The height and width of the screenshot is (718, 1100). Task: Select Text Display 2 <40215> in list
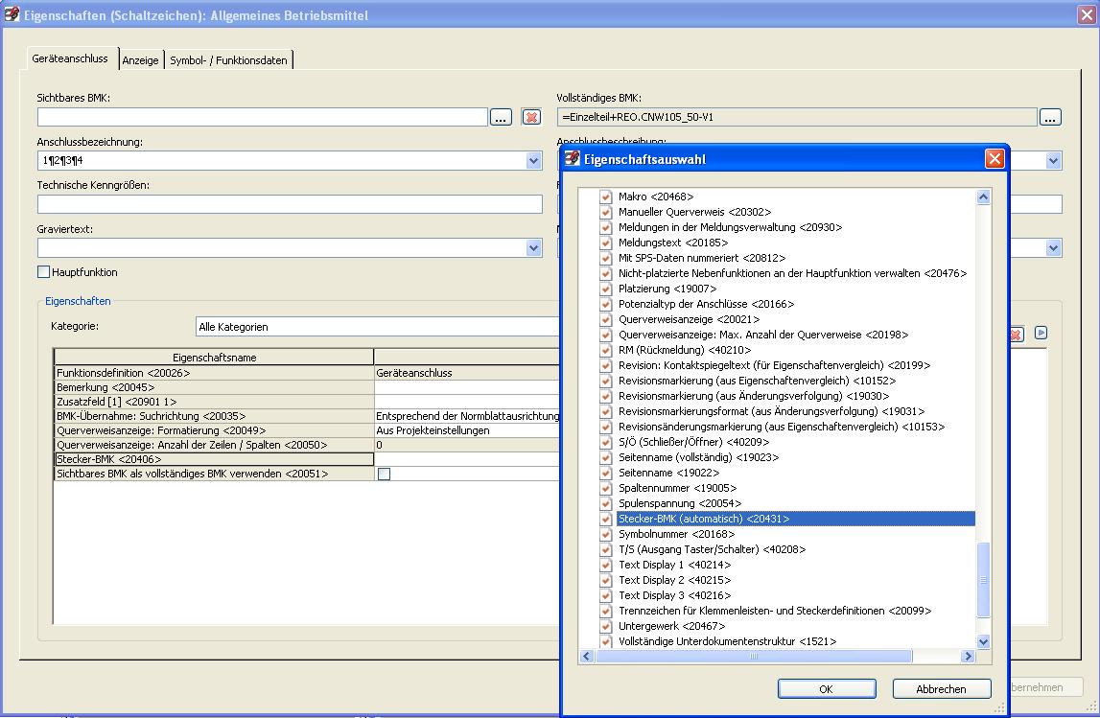tap(675, 581)
